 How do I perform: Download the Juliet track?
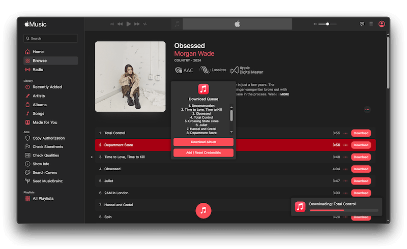pos(361,181)
